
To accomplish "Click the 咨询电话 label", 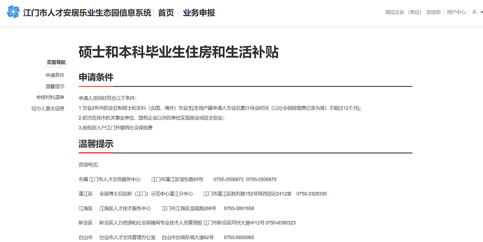I will click(x=89, y=165).
